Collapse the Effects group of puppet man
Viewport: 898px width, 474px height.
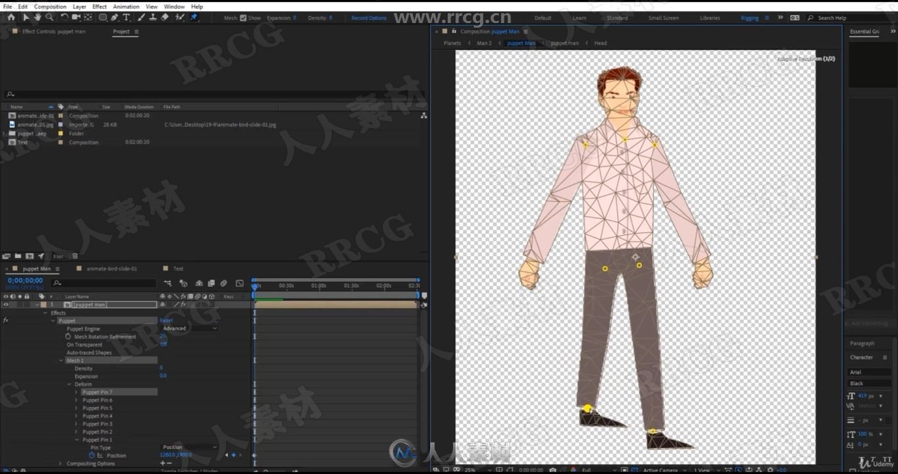coord(45,313)
